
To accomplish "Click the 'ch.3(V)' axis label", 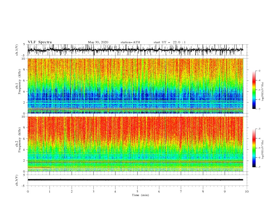I will click(x=17, y=180).
